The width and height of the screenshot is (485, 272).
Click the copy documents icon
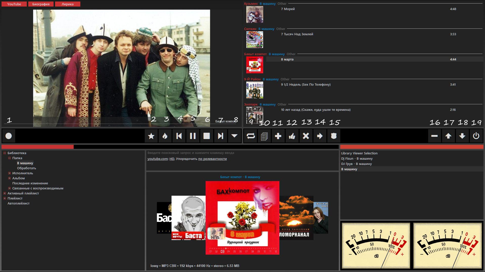264,136
